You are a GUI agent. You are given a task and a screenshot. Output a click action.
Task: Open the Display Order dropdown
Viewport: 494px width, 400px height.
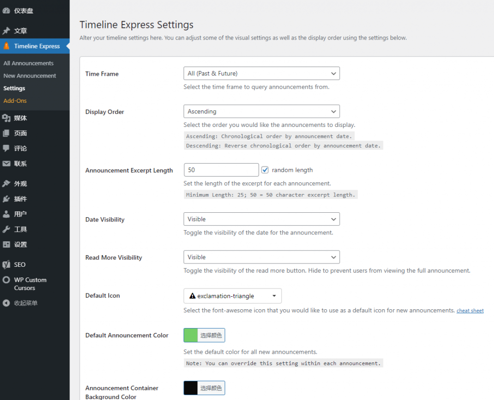(x=261, y=111)
